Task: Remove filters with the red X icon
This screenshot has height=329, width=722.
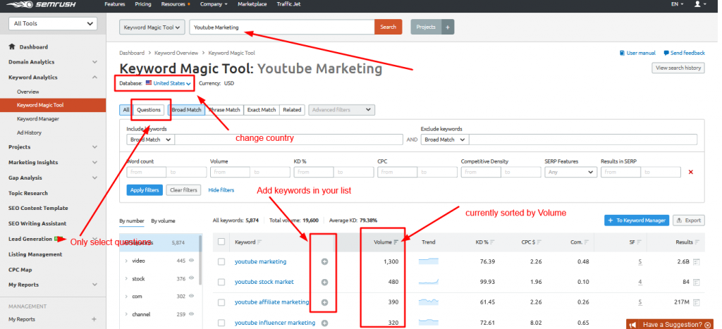Action: point(691,172)
